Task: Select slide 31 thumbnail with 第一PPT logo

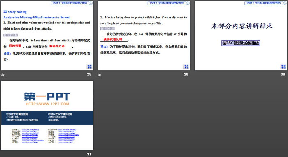Action: point(47,116)
